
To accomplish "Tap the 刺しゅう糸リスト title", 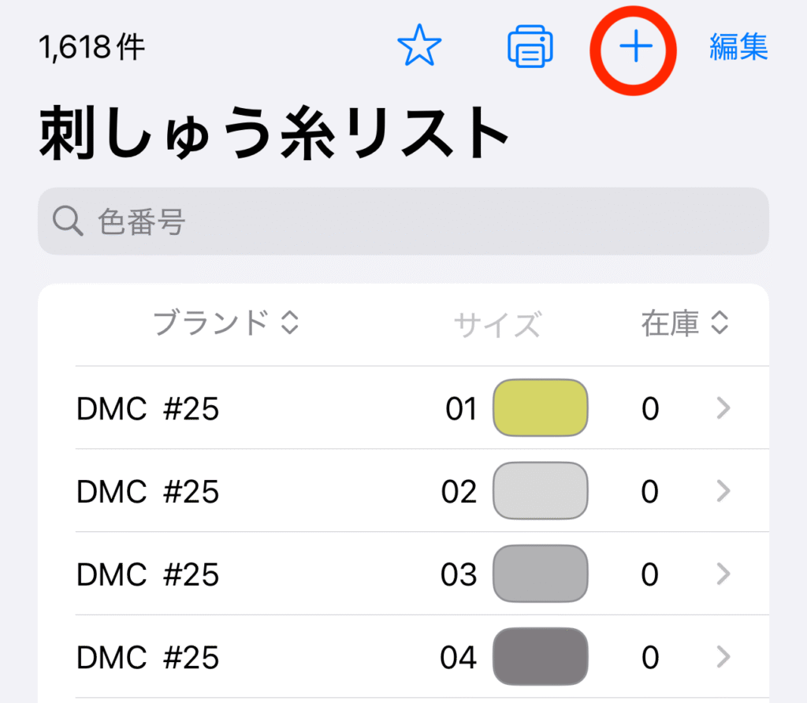I will click(273, 132).
